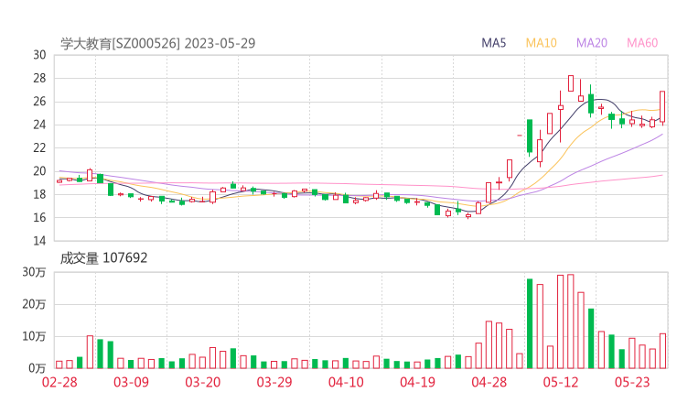Click the 03-09 date axis label
The image size is (677, 403).
coord(131,382)
